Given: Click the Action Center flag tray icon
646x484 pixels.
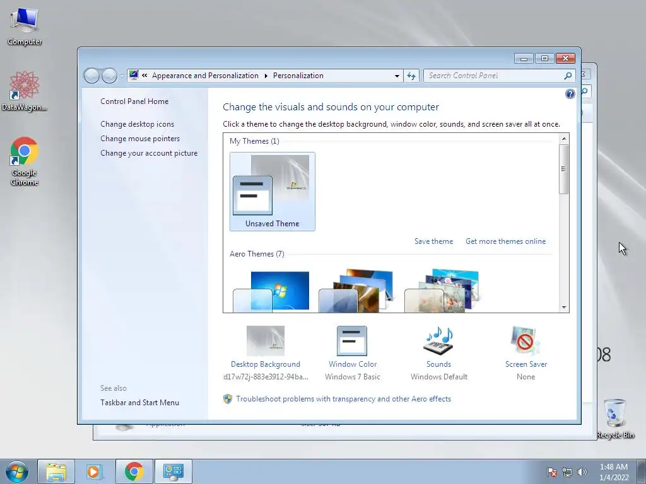Looking at the screenshot, I should tap(552, 472).
